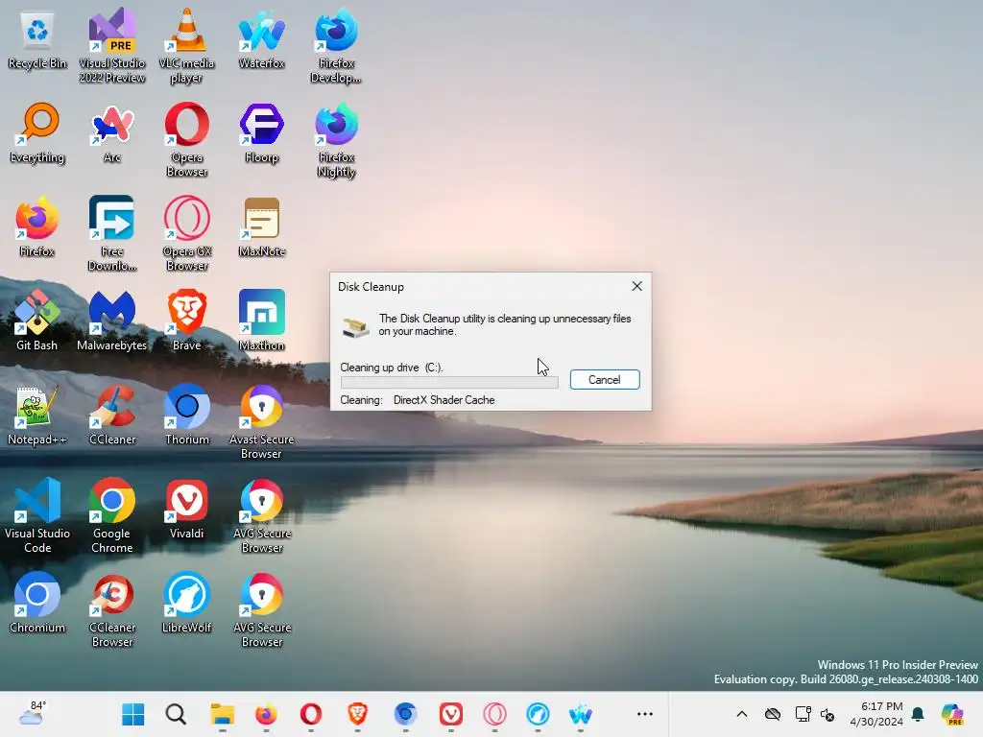
Task: Open the weather widget showing 84°
Action: (x=32, y=714)
